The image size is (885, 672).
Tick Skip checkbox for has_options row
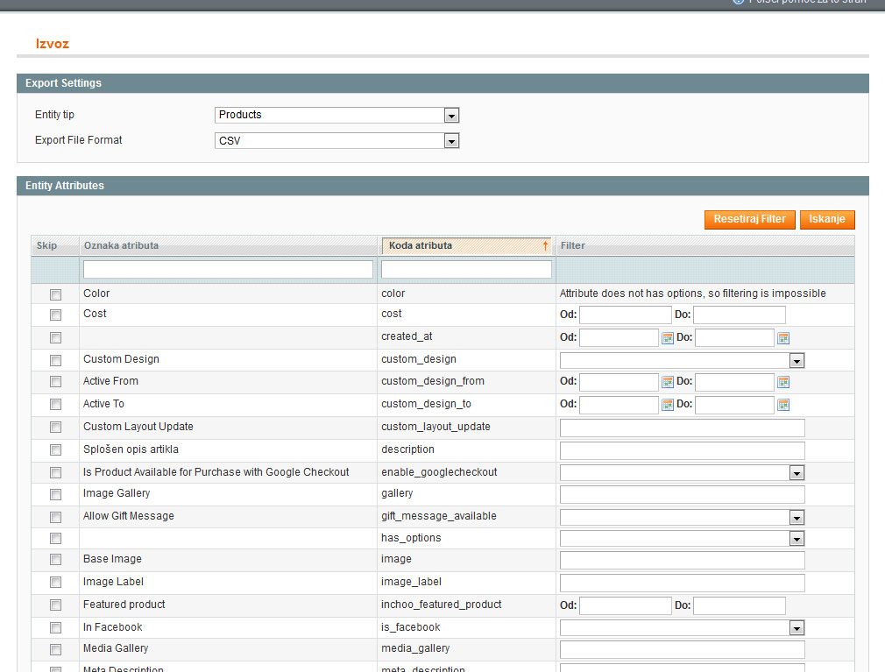click(55, 538)
